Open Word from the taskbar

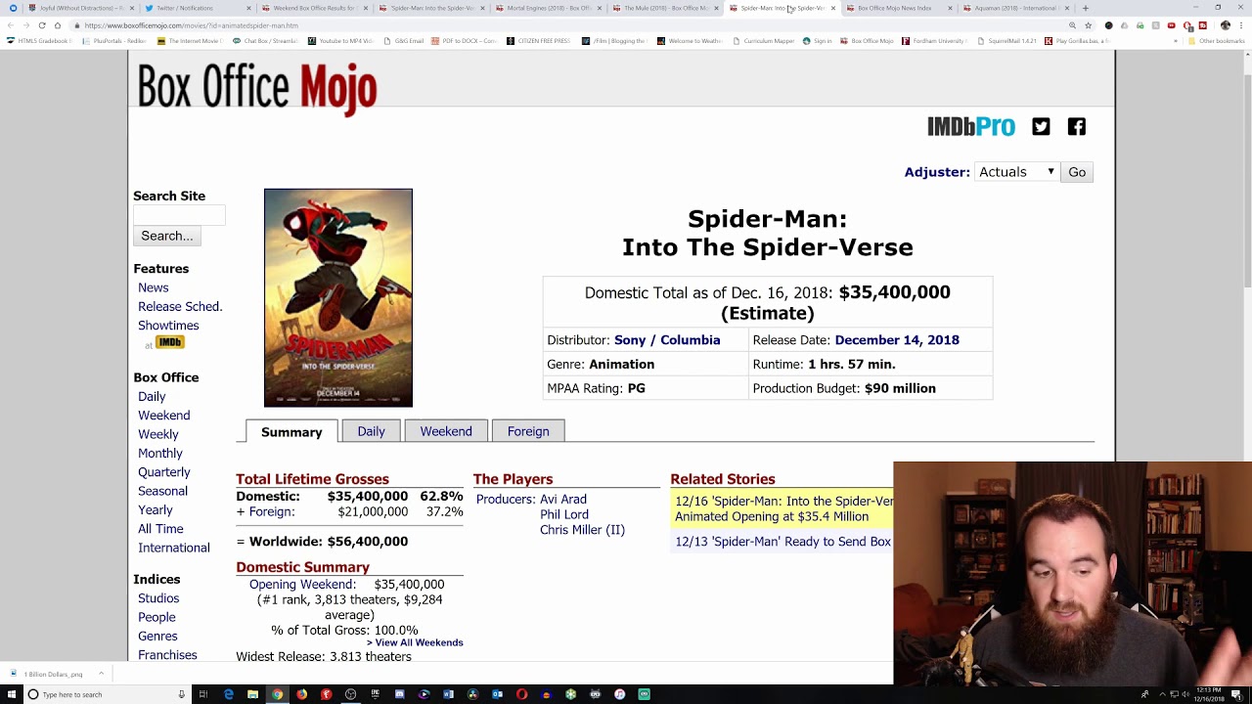448,694
